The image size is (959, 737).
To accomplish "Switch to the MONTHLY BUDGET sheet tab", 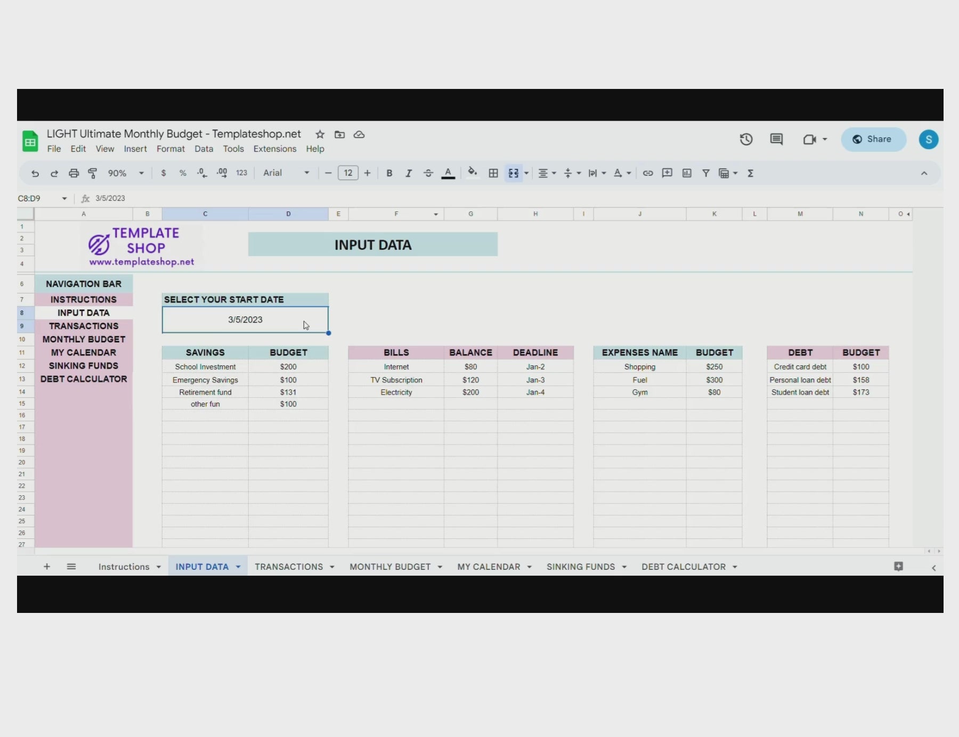I will coord(390,567).
